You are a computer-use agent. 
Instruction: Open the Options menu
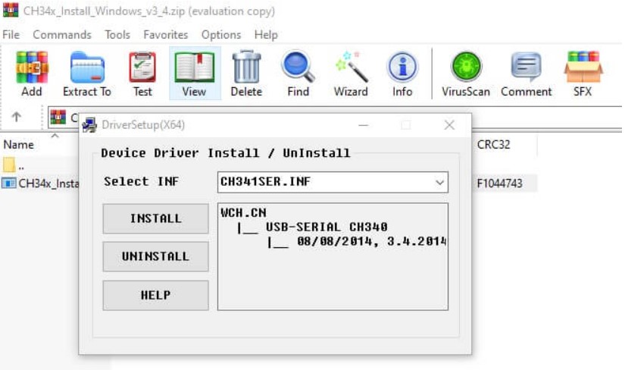[x=220, y=35]
